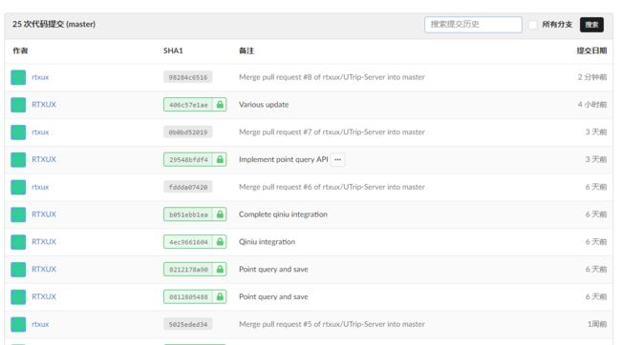Click the 'Implement point query API' message
Viewport: 621px width, 345px height.
(284, 160)
